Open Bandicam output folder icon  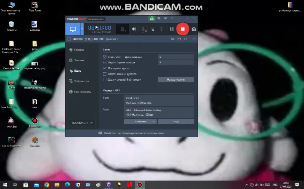point(159,18)
